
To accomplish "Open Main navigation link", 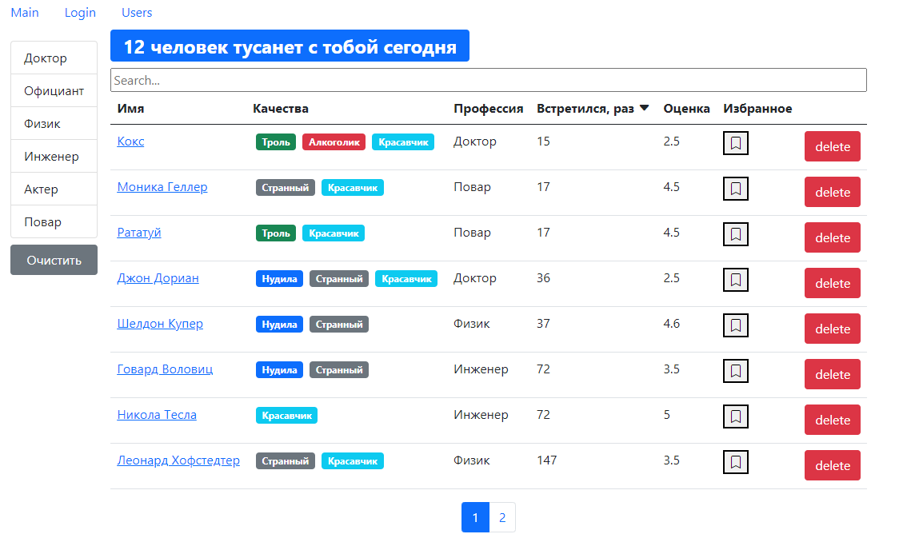I will 25,13.
